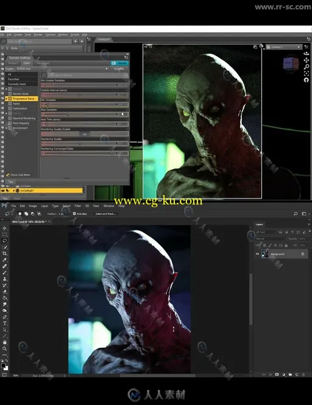Viewport: 312px width, 405px height.
Task: Select New Selection mode in options bar
Action: (20, 214)
